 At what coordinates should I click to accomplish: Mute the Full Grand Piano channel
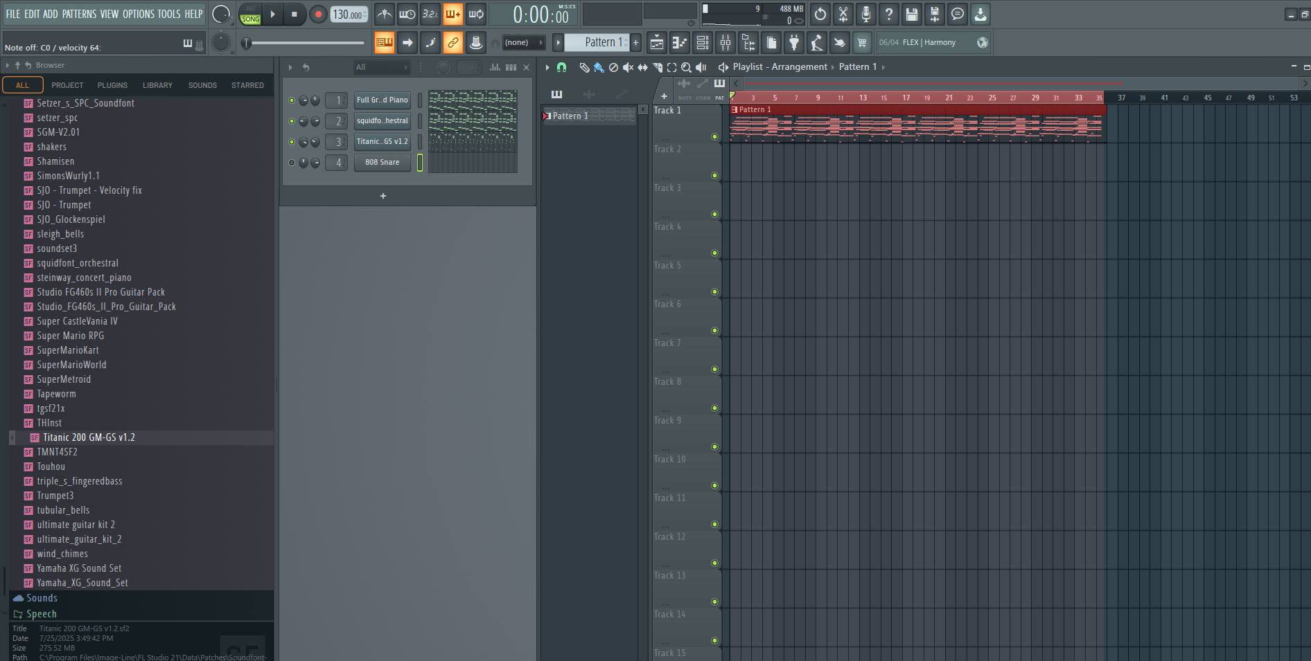click(x=292, y=100)
